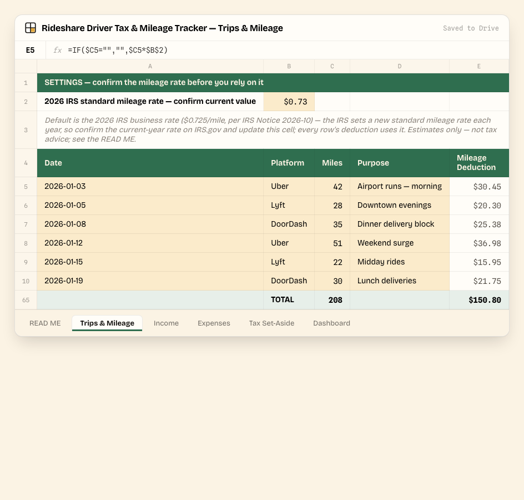Click the E5 cell reference box
Viewport: 524px width, 500px height.
(31, 50)
